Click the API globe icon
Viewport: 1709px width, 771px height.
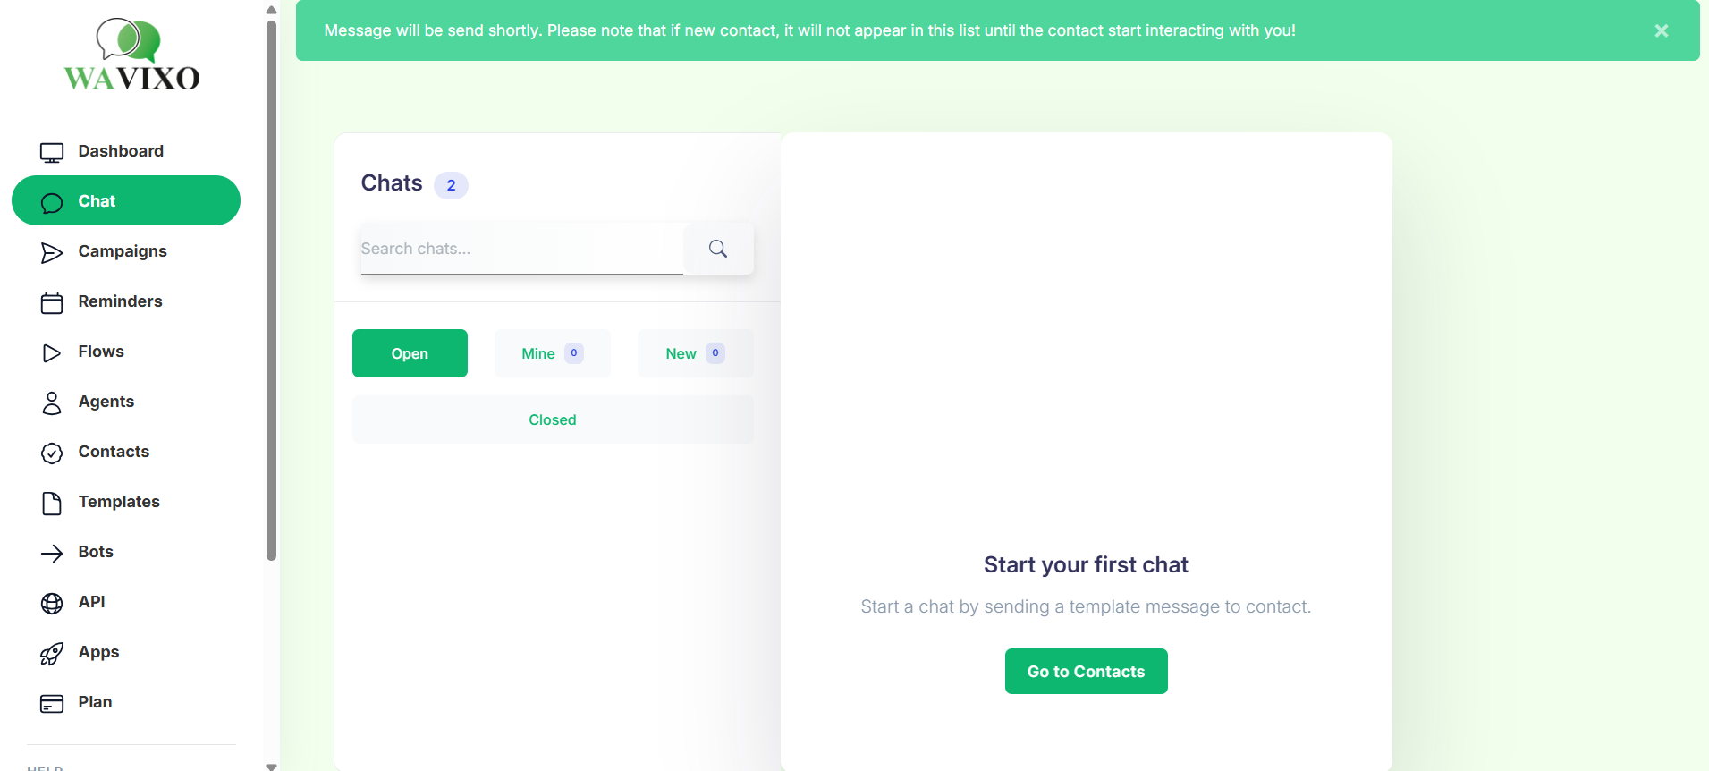click(x=52, y=604)
